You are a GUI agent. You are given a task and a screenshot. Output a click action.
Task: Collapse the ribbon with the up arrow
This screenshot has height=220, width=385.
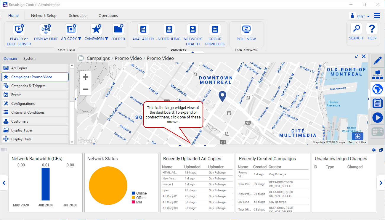click(x=192, y=52)
